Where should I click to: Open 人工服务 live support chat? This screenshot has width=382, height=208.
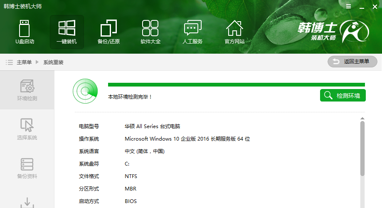192,32
